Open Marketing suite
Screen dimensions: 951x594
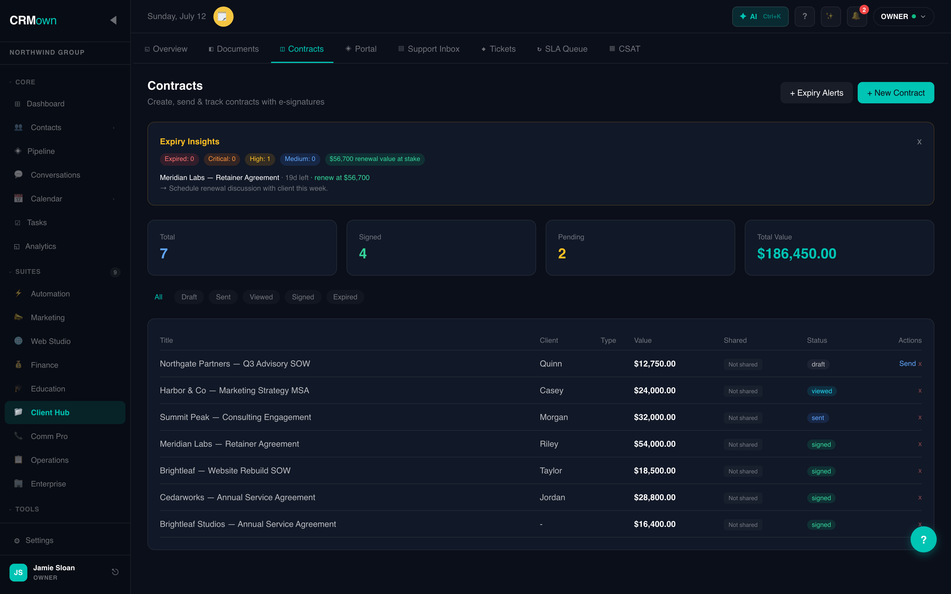(x=65, y=317)
